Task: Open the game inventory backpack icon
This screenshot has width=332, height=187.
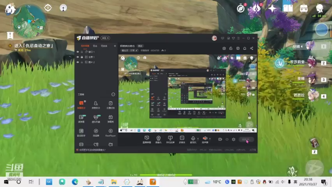Action: 304,8
